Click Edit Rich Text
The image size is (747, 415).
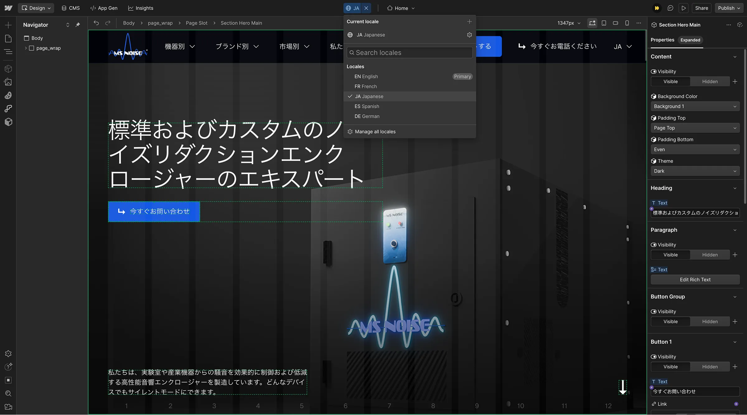tap(695, 279)
